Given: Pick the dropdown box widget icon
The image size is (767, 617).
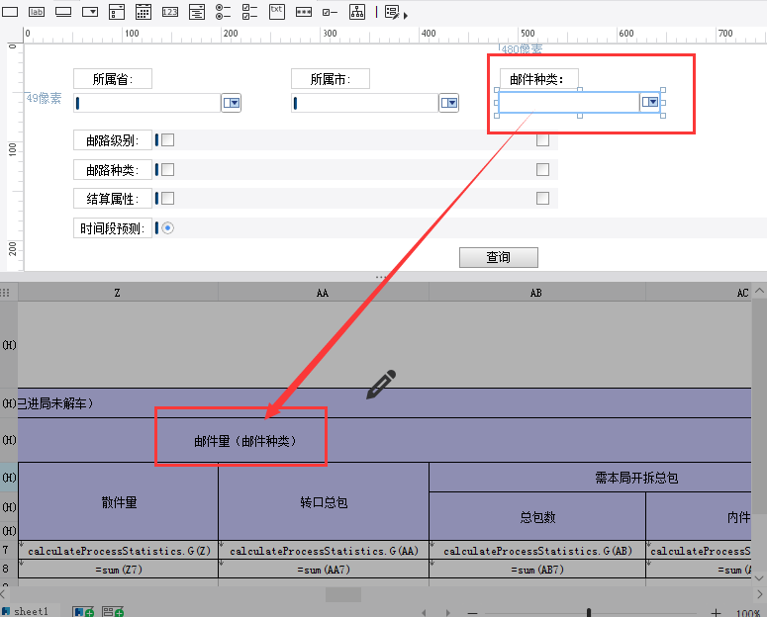Looking at the screenshot, I should click(89, 12).
